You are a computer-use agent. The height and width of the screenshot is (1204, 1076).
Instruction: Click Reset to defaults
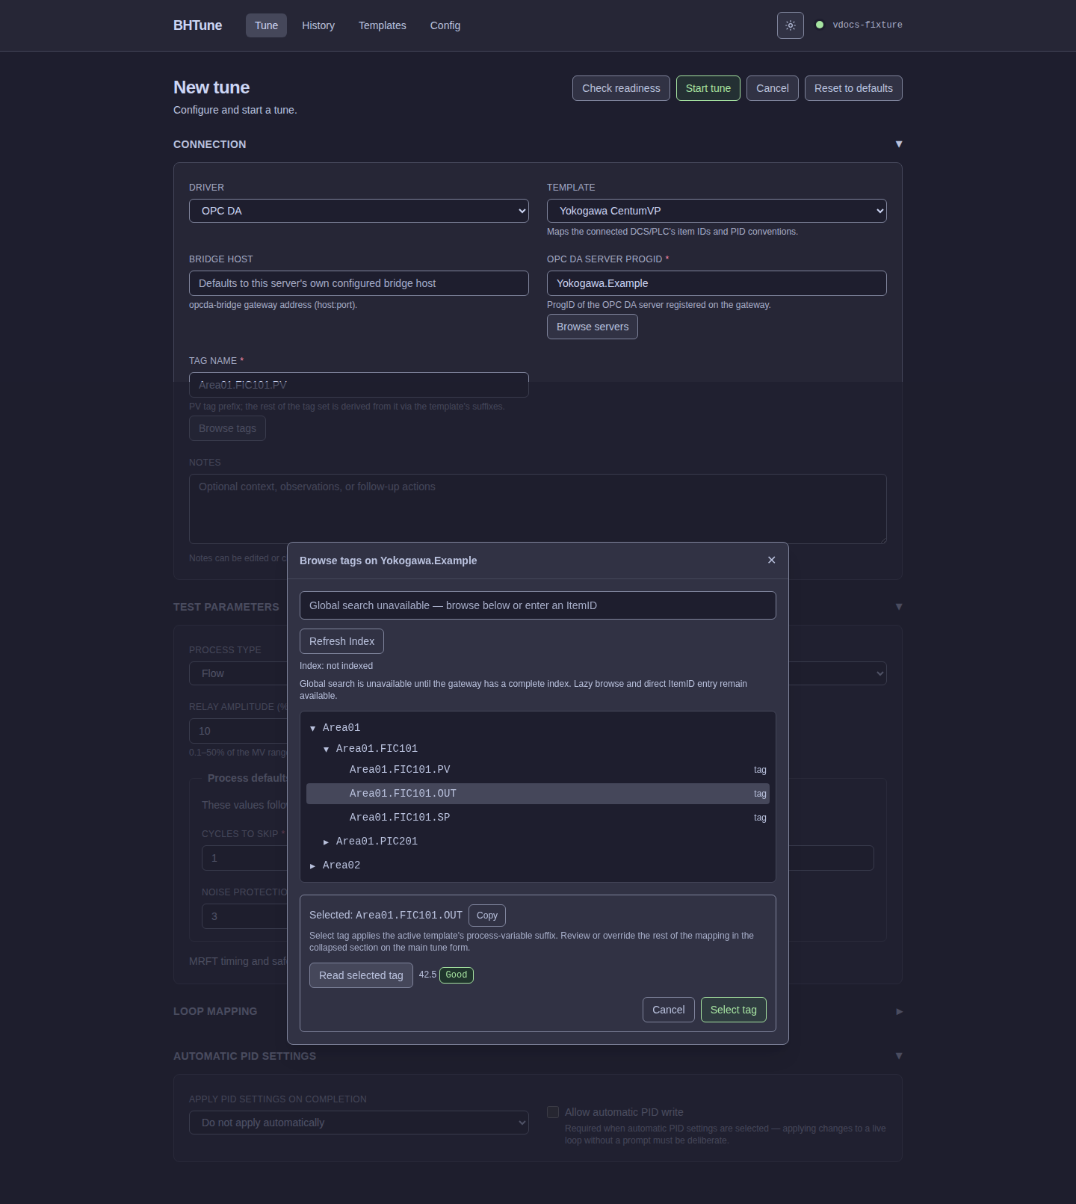point(853,88)
